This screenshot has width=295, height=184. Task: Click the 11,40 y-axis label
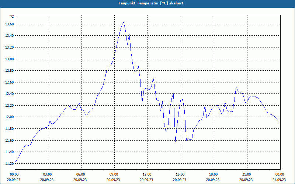pos(10,152)
